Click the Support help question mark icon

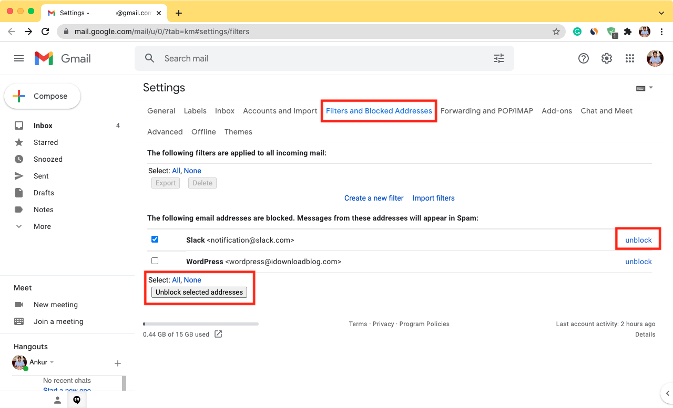tap(584, 58)
